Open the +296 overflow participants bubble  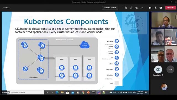(170, 69)
